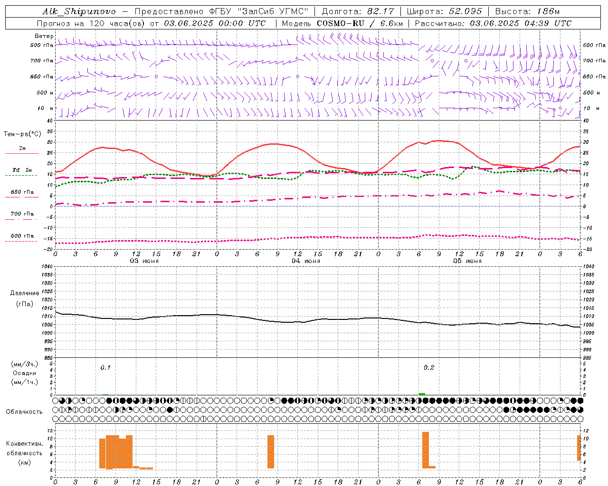Click the Осадки panel label
The image size is (608, 486).
pos(25,373)
